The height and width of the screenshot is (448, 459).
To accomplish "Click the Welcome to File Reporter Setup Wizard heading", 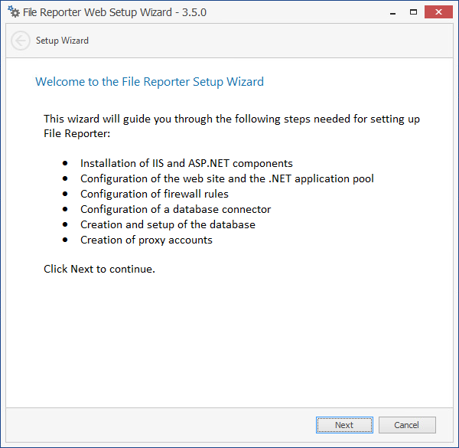I will pos(149,82).
